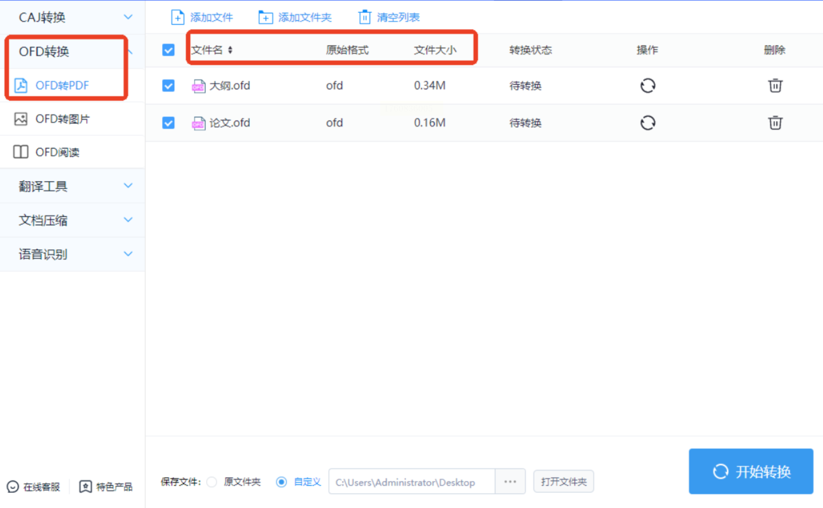Open online customer service
The image size is (823, 508).
(x=34, y=486)
